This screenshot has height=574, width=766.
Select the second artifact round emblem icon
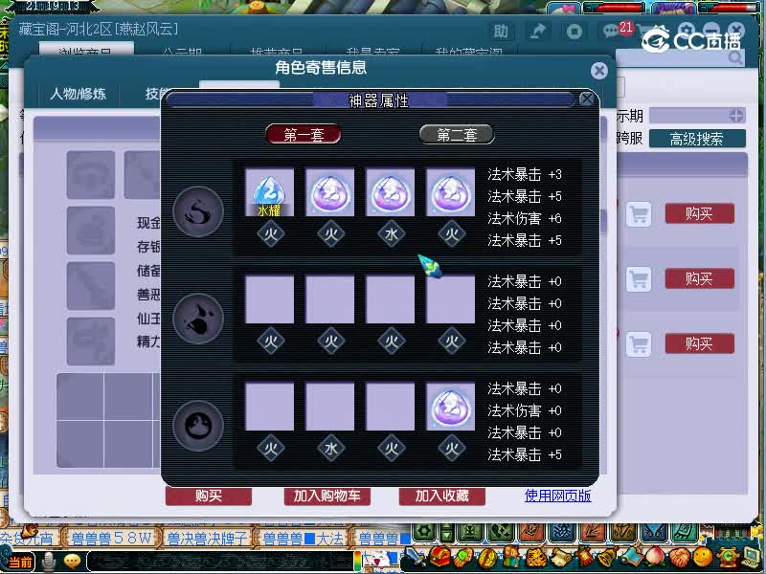point(198,319)
